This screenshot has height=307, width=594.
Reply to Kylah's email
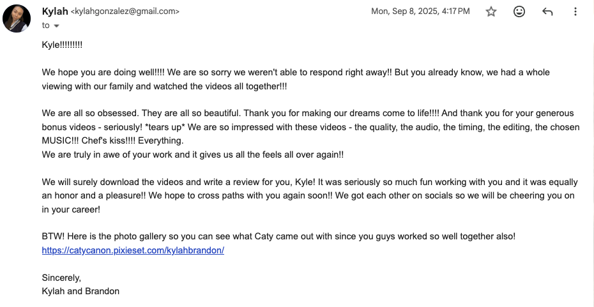pyautogui.click(x=547, y=11)
